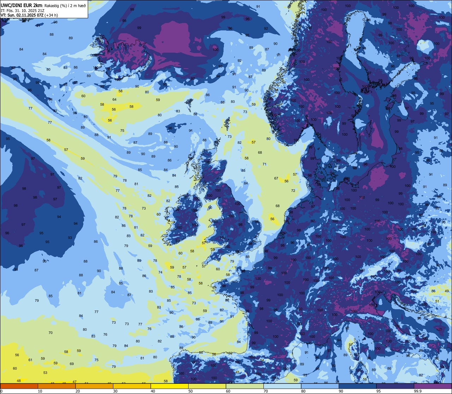Click the legend scale label "10"
This screenshot has width=452, height=394.
[x=40, y=391]
